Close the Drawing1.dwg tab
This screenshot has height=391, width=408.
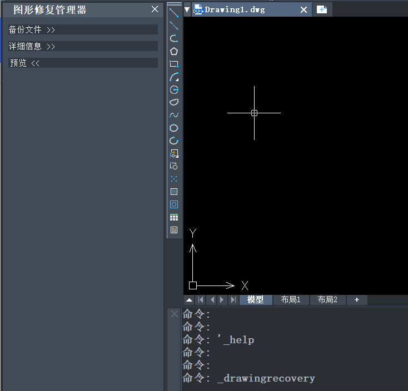(x=303, y=10)
